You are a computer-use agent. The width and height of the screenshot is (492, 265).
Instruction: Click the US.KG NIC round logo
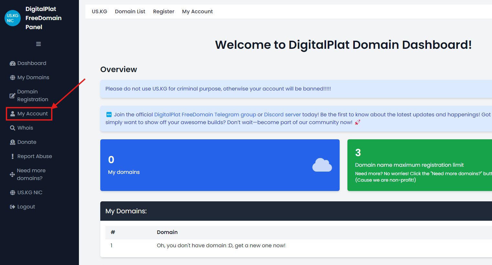tap(13, 18)
